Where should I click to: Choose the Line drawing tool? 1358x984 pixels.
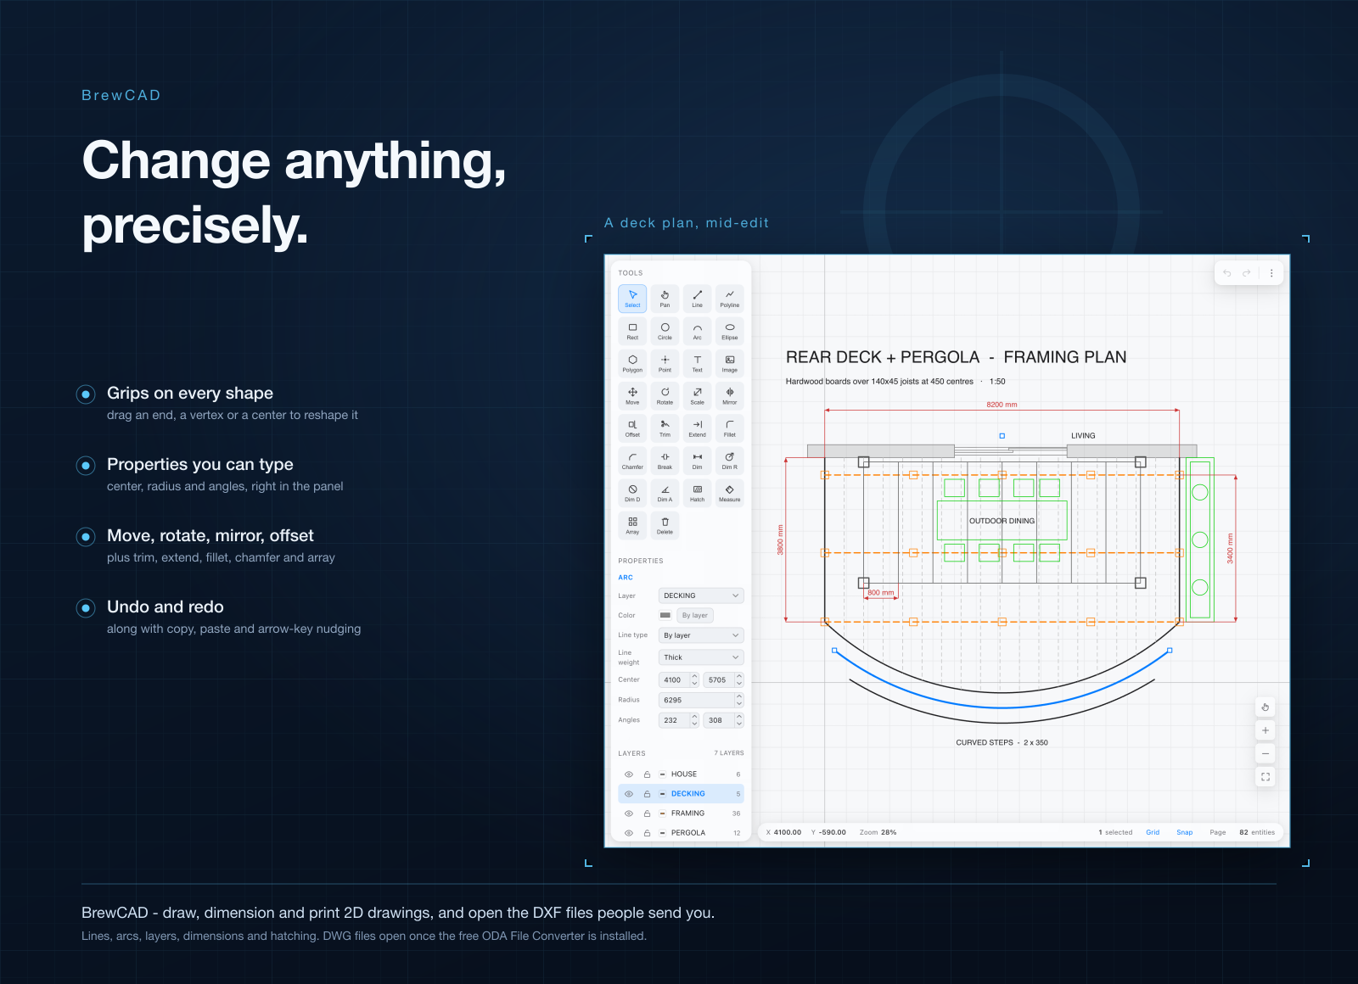click(697, 299)
